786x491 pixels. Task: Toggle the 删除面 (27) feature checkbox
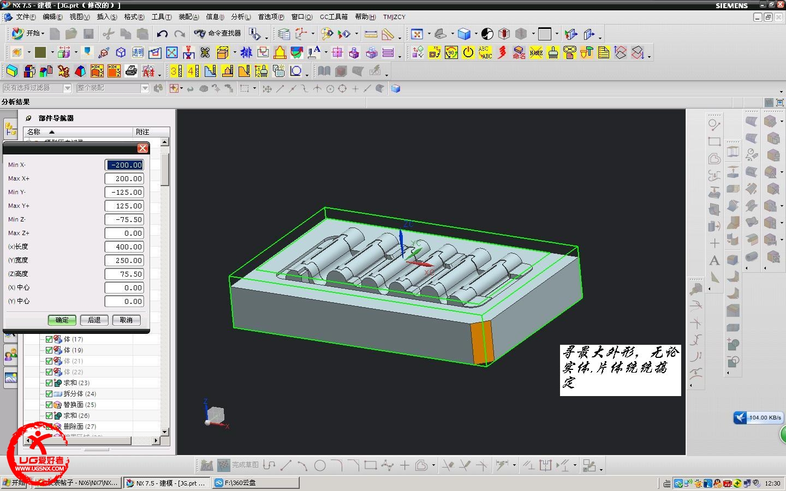tap(49, 427)
